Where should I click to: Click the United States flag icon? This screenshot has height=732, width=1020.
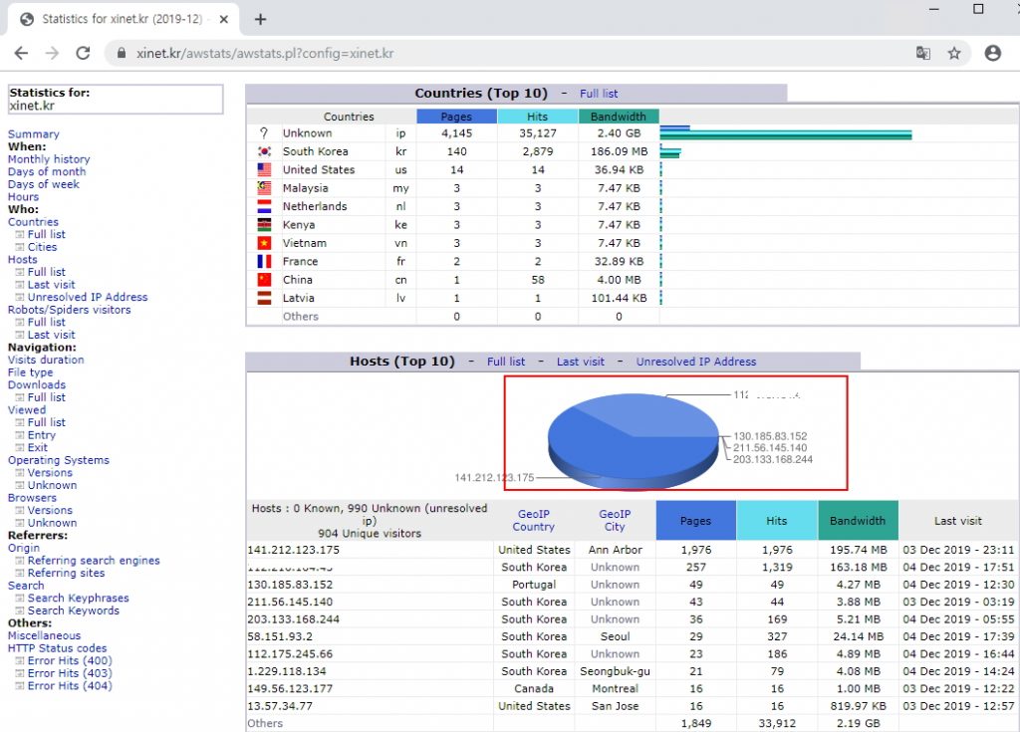click(264, 169)
